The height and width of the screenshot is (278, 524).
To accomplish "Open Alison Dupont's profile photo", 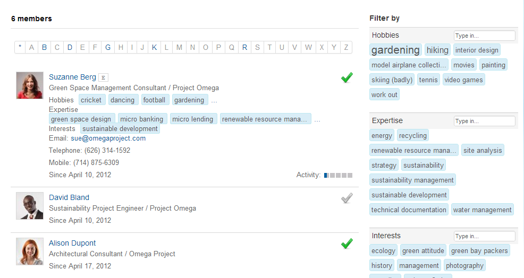I will 30,251.
